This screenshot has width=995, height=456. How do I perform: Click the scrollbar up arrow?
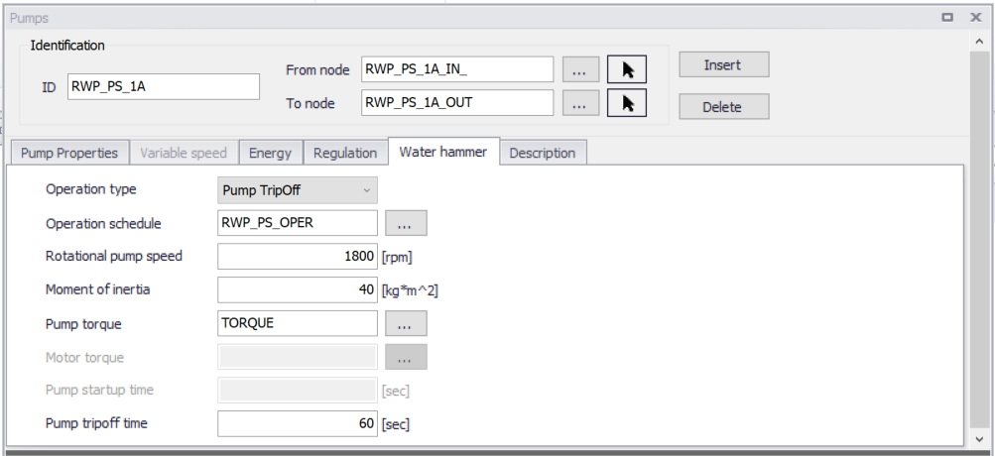[981, 42]
